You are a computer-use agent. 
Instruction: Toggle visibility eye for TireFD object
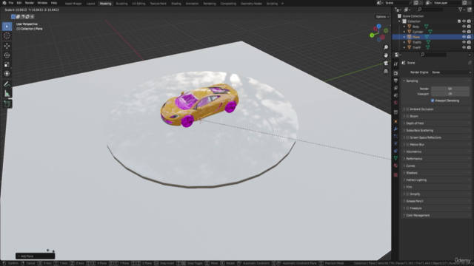tap(464, 42)
